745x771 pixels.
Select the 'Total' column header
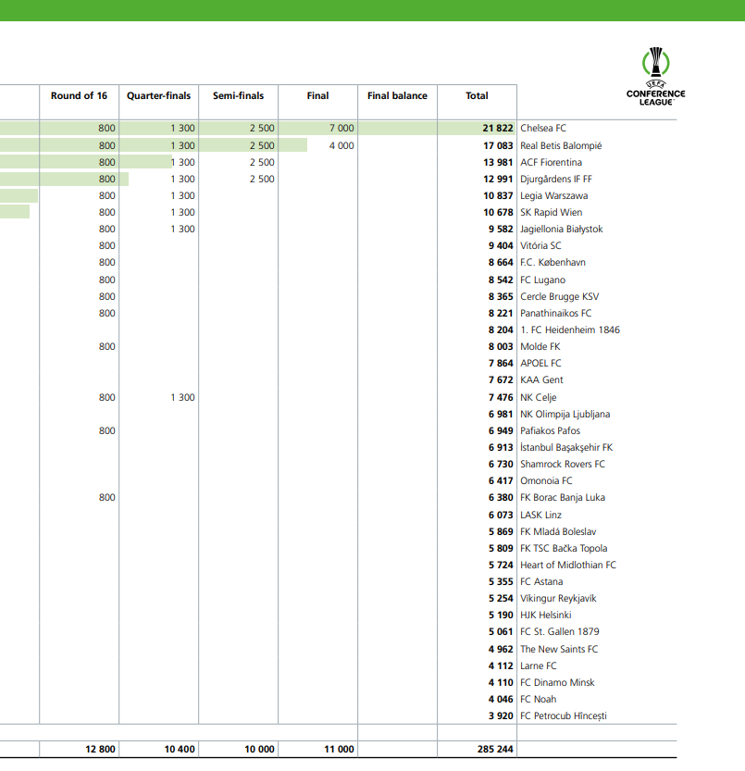[477, 96]
